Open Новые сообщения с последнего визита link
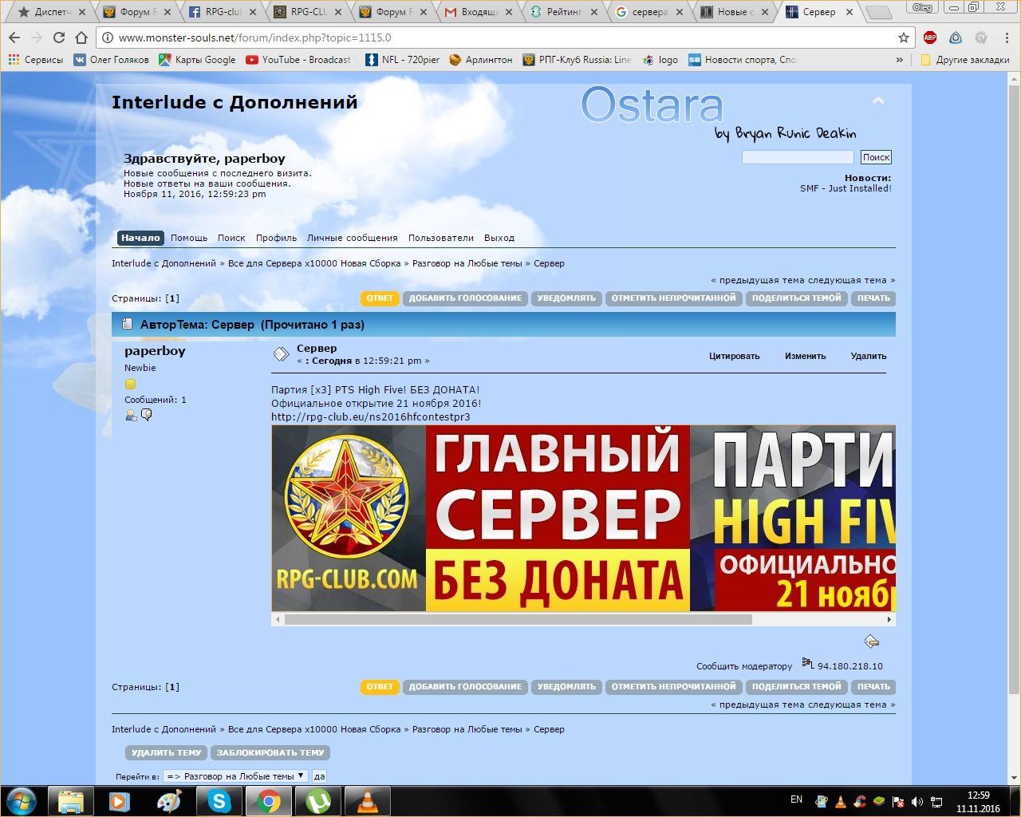This screenshot has width=1021, height=817. pyautogui.click(x=218, y=173)
